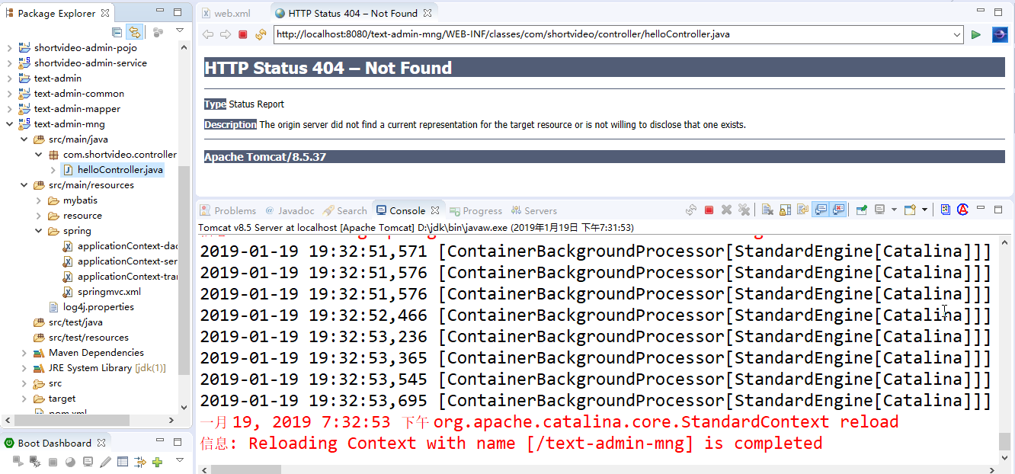This screenshot has width=1015, height=474.
Task: Open the Servers tab
Action: (x=540, y=211)
